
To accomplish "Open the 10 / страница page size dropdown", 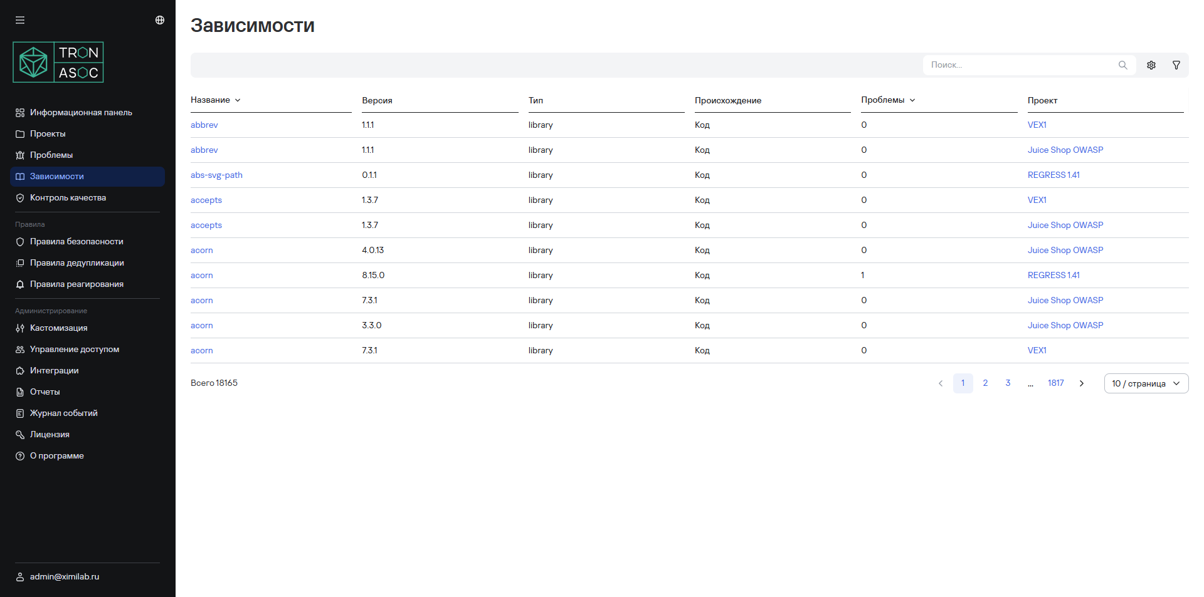I will click(x=1146, y=383).
